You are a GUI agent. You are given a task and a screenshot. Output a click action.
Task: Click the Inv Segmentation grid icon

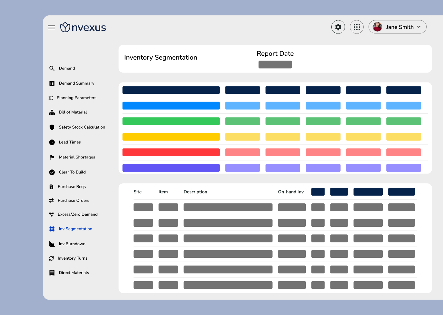tap(52, 229)
